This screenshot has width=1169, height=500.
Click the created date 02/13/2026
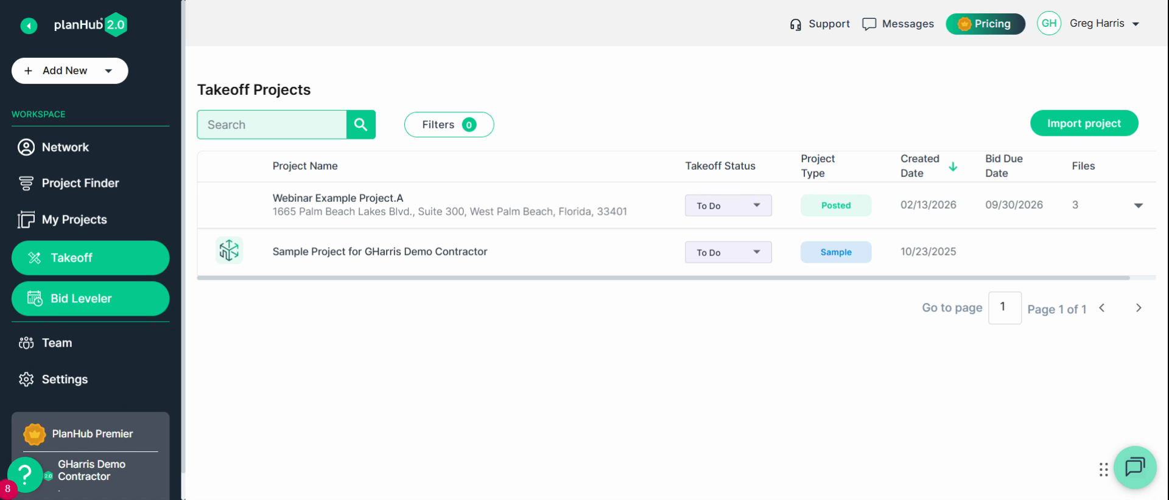pos(929,205)
